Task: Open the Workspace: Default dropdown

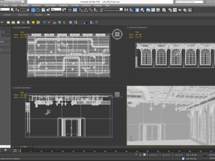Action: click(15, 2)
